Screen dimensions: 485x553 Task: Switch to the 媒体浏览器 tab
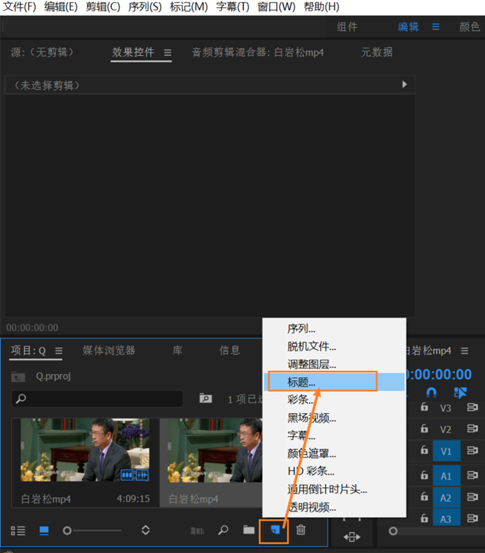pos(109,350)
